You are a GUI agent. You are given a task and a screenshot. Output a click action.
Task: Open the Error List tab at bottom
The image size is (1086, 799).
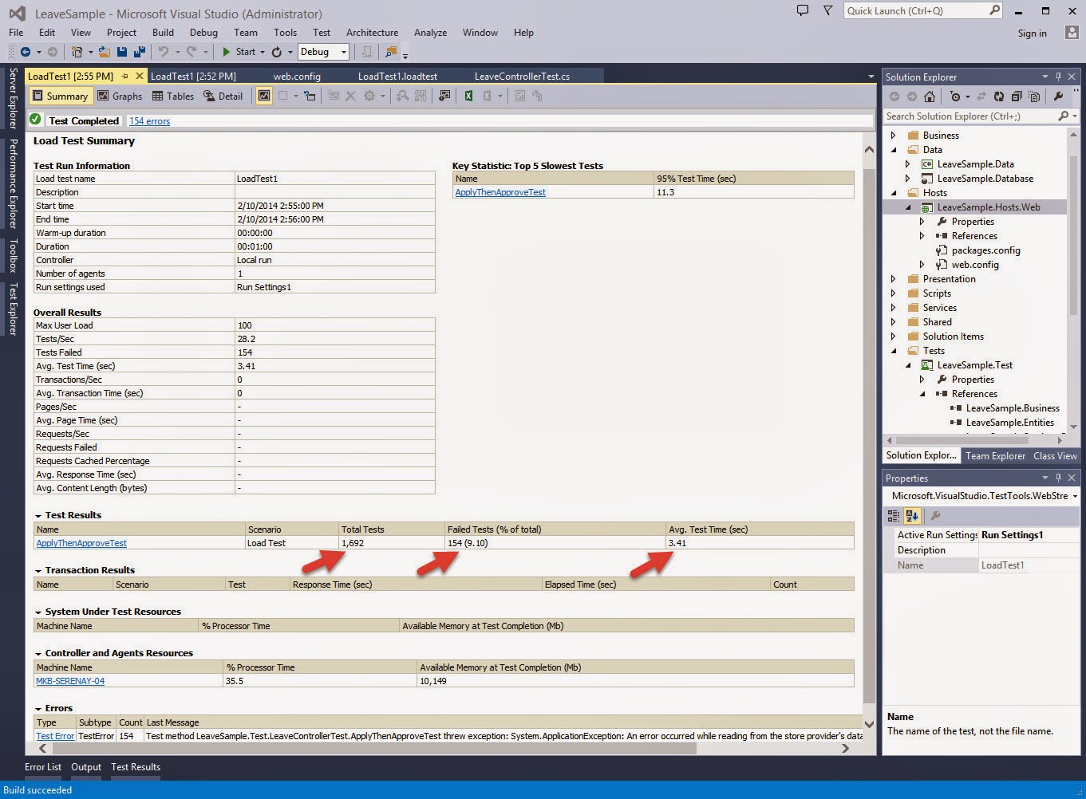43,767
